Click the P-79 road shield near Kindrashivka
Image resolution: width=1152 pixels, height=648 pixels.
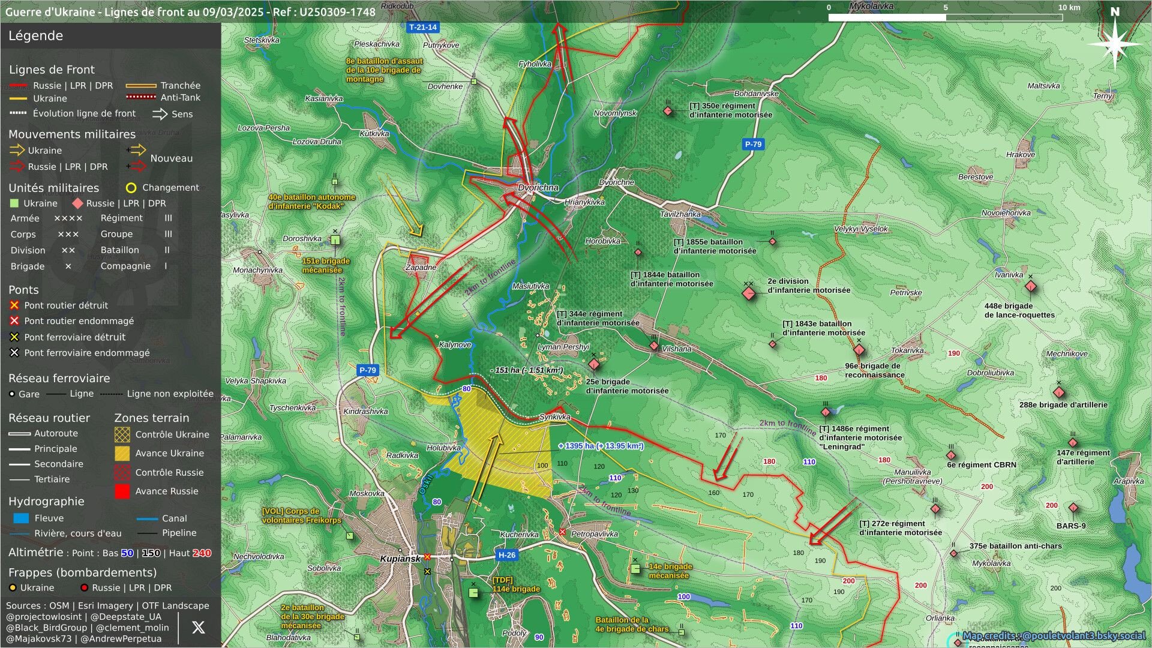point(368,370)
